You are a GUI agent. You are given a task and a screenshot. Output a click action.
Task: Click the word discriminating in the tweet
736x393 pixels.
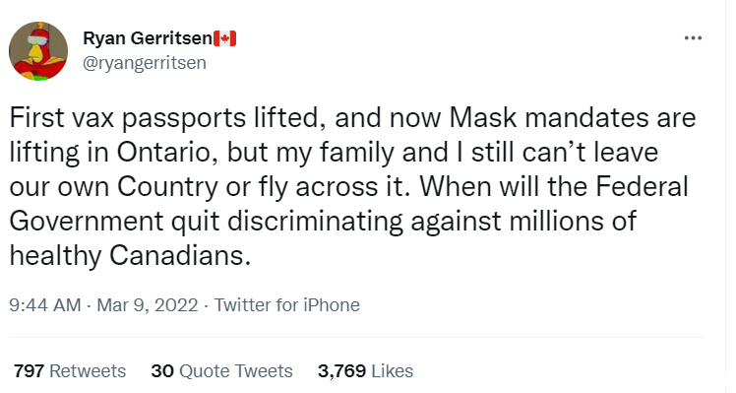click(316, 222)
